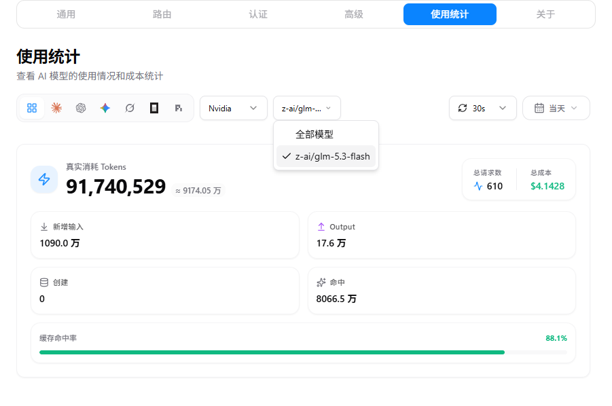Go to the 关于 tab
Screen dimensions: 612x406
pos(545,14)
